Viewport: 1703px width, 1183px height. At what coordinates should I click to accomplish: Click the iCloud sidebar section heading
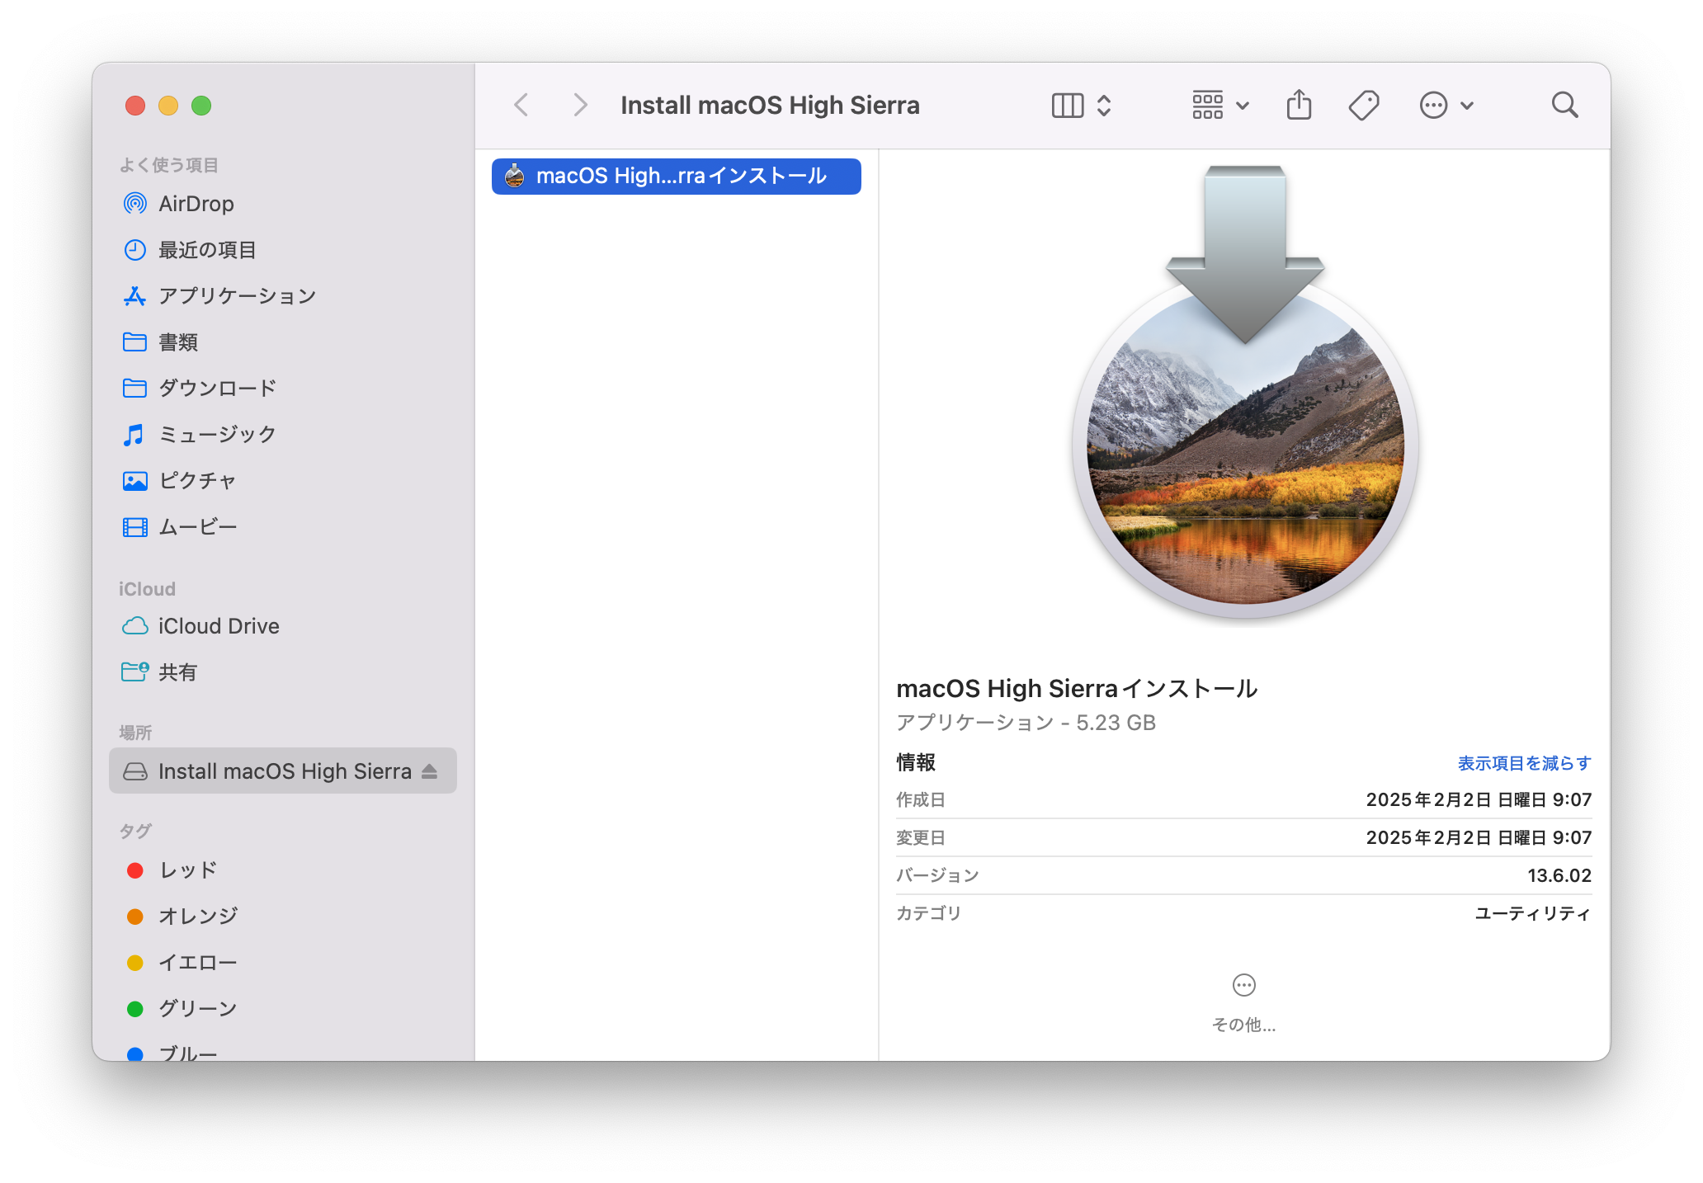pyautogui.click(x=147, y=589)
